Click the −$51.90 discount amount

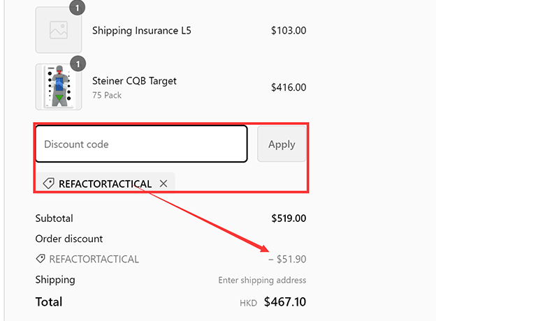pyautogui.click(x=287, y=260)
